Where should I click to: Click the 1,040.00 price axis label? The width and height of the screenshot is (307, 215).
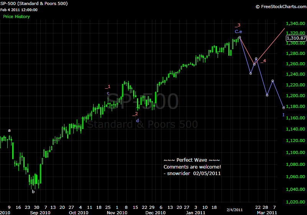tap(295, 189)
